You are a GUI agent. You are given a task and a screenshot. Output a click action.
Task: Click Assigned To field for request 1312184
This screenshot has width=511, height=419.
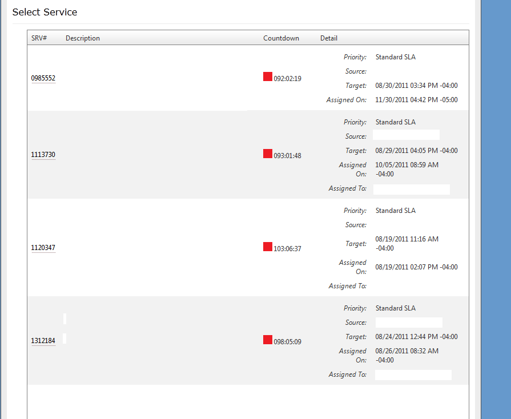413,375
